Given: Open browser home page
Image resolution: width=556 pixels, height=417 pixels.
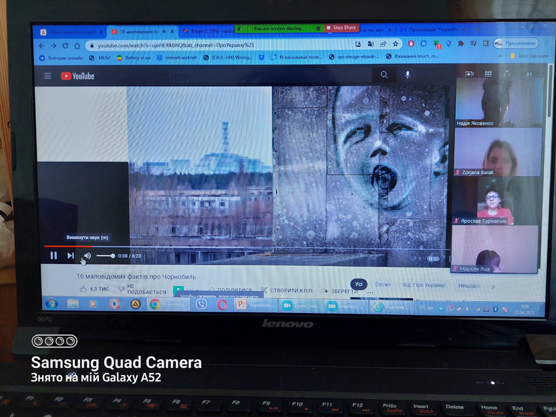Looking at the screenshot, I should (x=77, y=46).
